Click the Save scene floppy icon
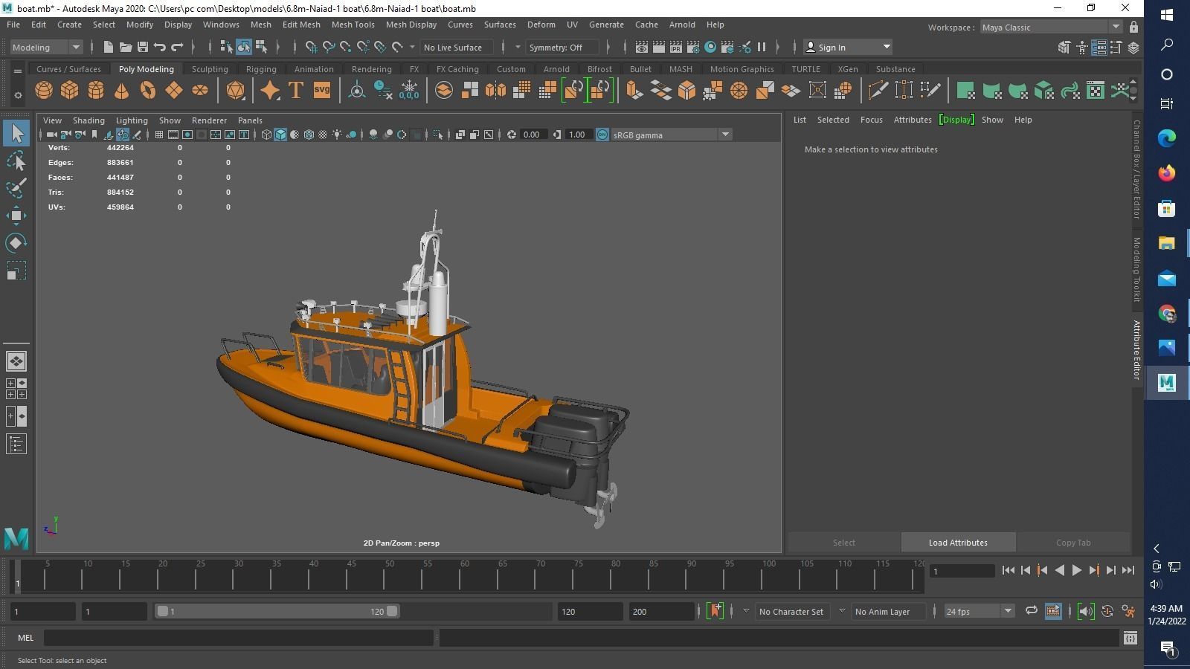Screen dimensions: 1190x669 [143, 47]
